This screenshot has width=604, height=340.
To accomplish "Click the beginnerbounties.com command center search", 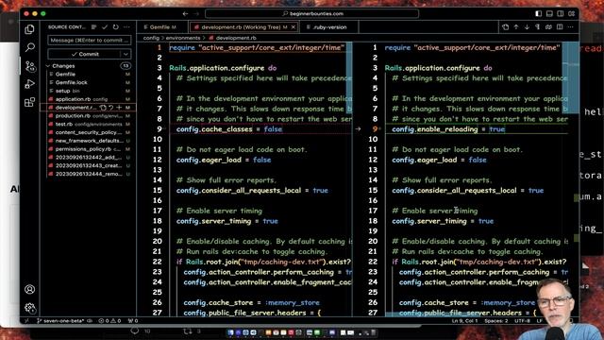I will tap(312, 13).
